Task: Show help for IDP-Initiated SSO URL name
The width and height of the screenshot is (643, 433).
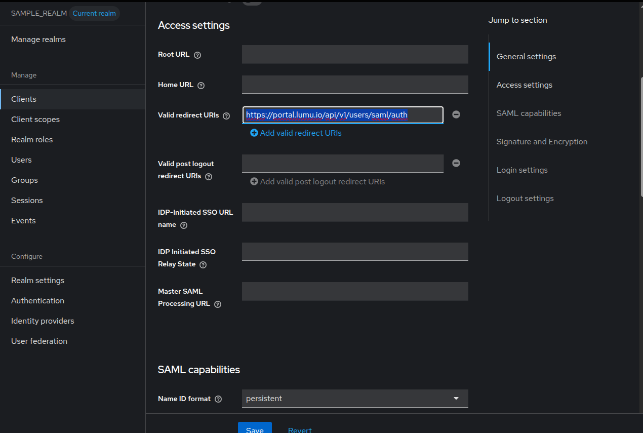Action: point(184,225)
